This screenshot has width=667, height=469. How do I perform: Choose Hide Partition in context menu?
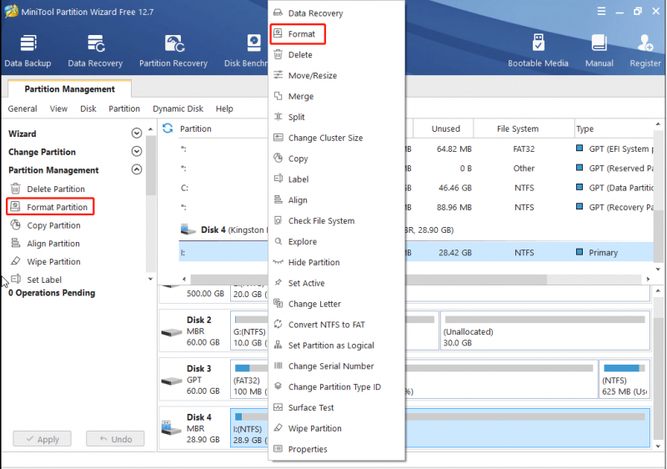(x=336, y=262)
